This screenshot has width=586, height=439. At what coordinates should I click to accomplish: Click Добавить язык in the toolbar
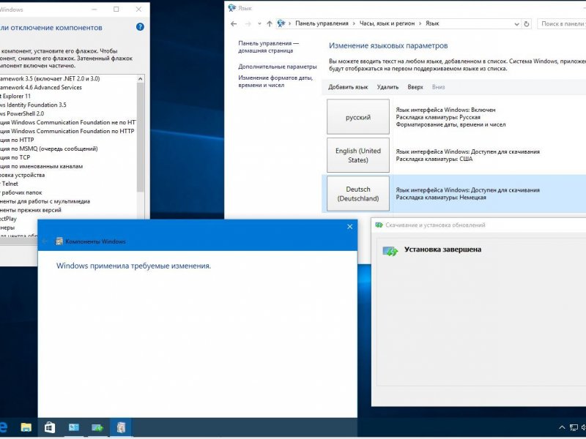(348, 87)
